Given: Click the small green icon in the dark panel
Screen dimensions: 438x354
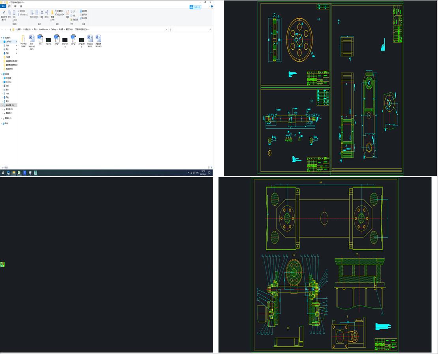Looking at the screenshot, I should pos(2,264).
